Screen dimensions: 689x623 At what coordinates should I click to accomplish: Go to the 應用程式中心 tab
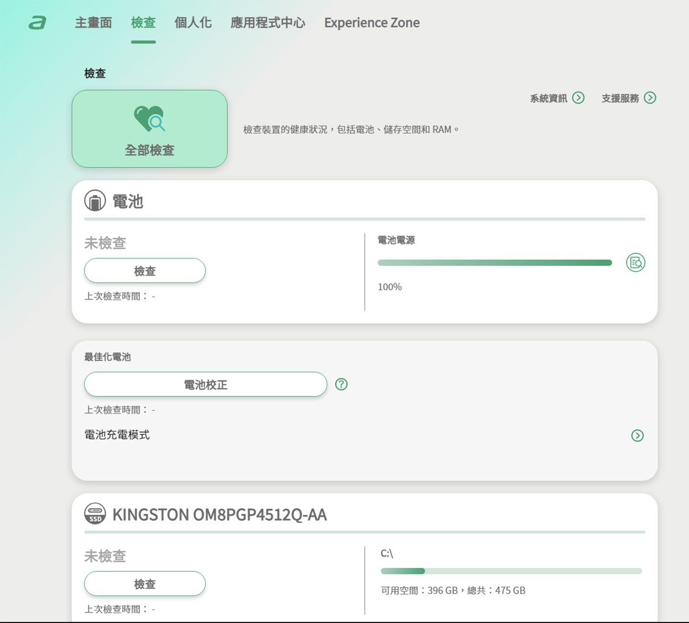(x=267, y=22)
